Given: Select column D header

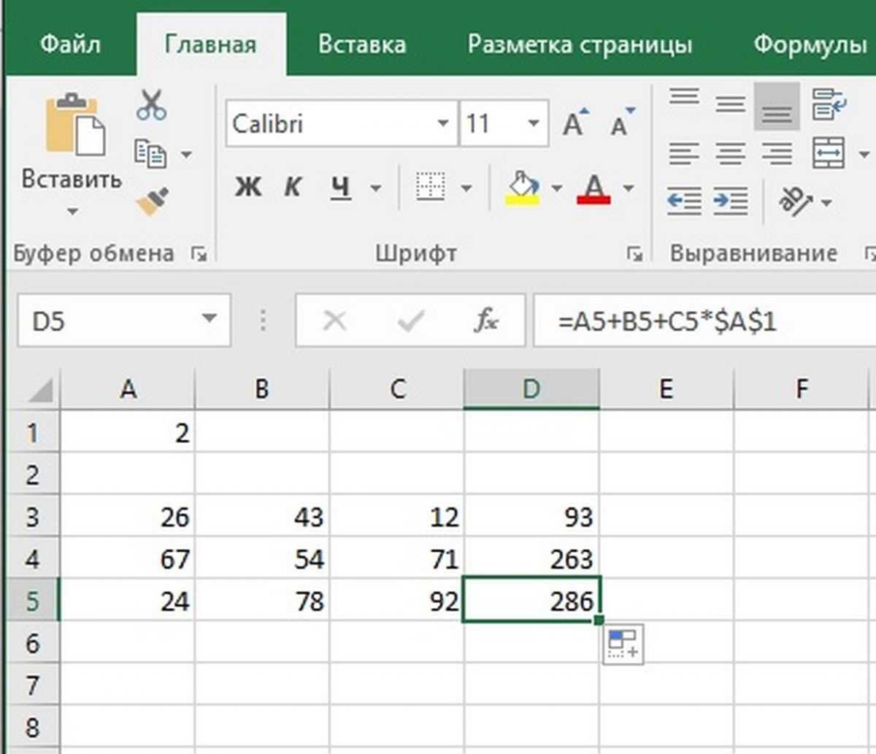Looking at the screenshot, I should click(x=531, y=389).
